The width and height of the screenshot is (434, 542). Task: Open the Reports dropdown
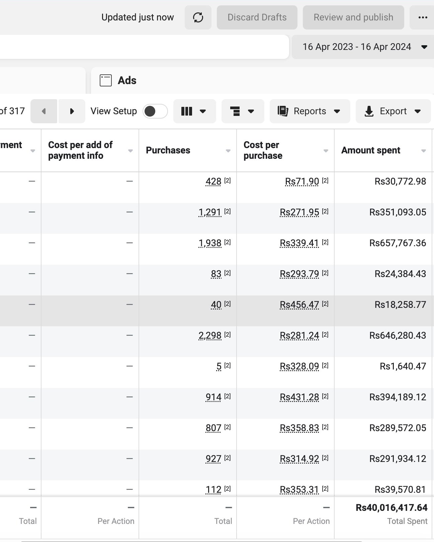coord(310,111)
